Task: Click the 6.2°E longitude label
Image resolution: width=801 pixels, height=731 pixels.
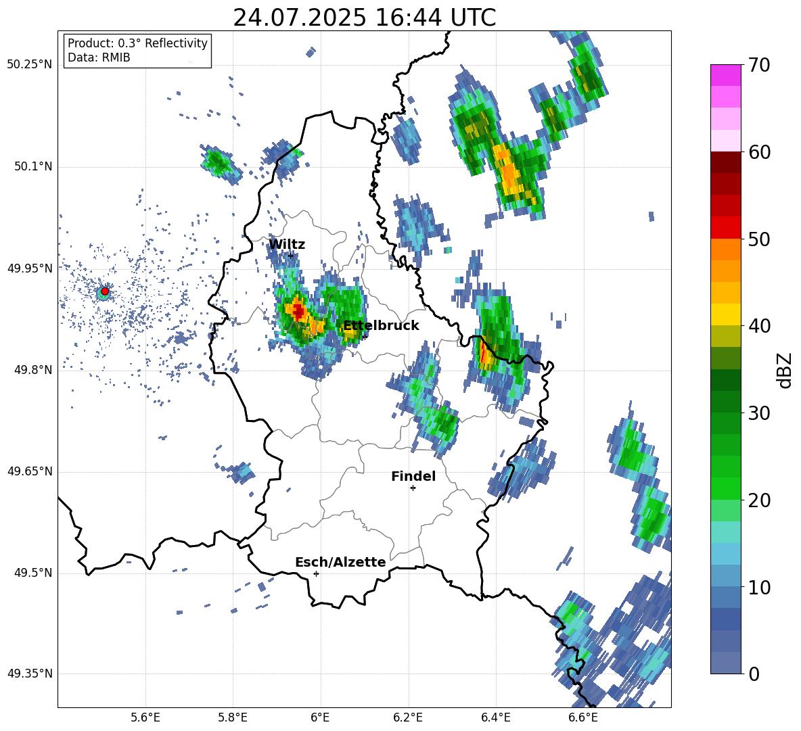Action: (408, 717)
